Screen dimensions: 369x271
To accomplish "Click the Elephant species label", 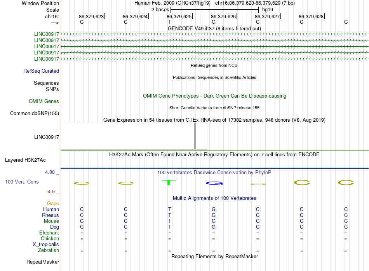I will 49,233.
